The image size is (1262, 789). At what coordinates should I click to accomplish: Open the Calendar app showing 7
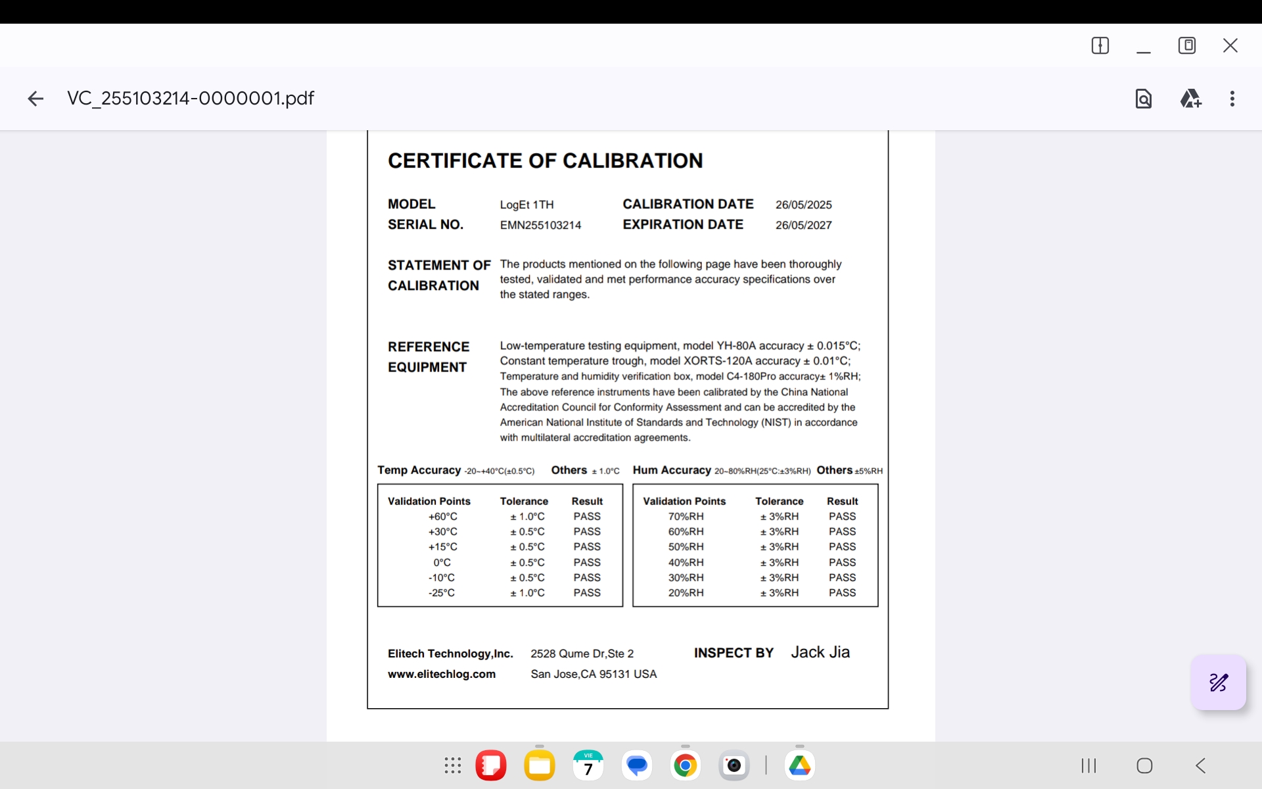(588, 765)
